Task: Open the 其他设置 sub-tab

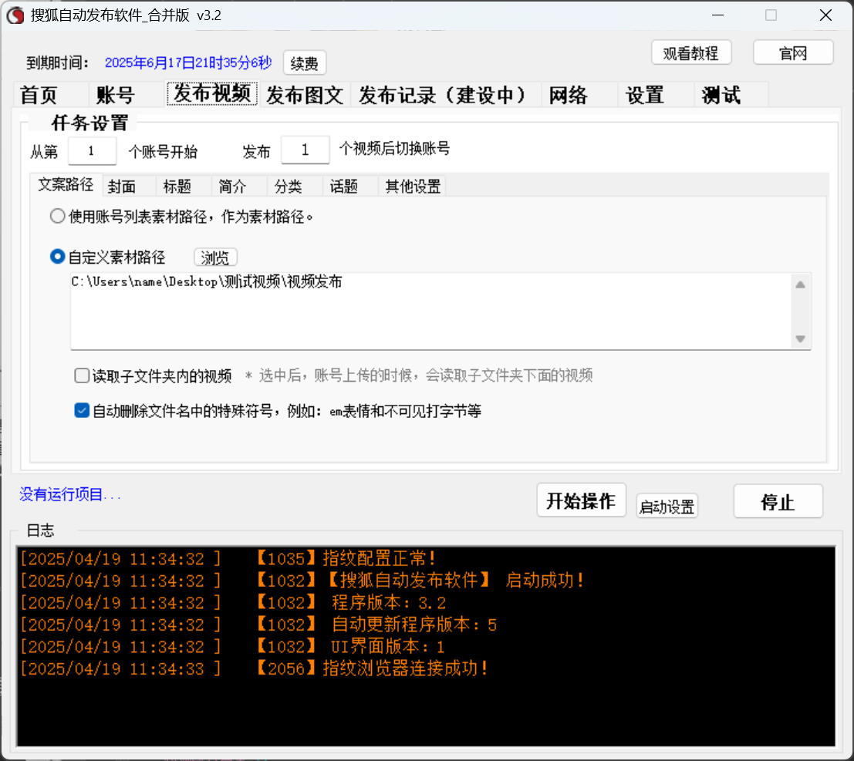Action: (x=413, y=187)
